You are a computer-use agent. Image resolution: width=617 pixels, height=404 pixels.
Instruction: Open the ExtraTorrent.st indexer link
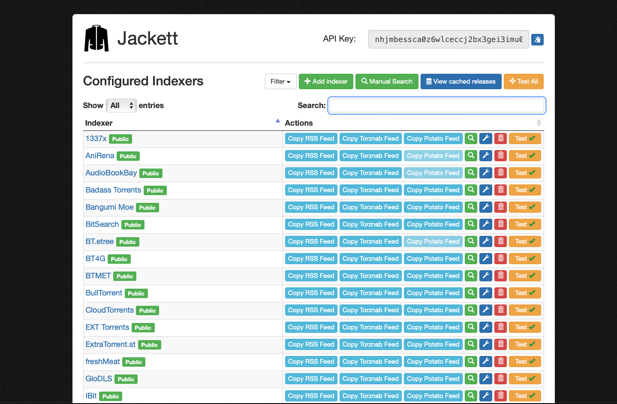tap(110, 344)
